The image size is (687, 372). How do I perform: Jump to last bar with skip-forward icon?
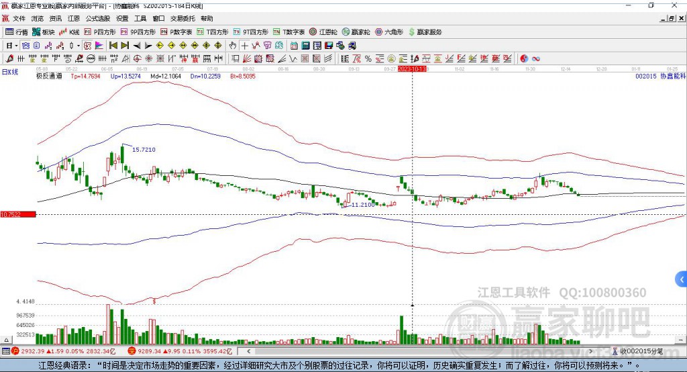(x=125, y=46)
